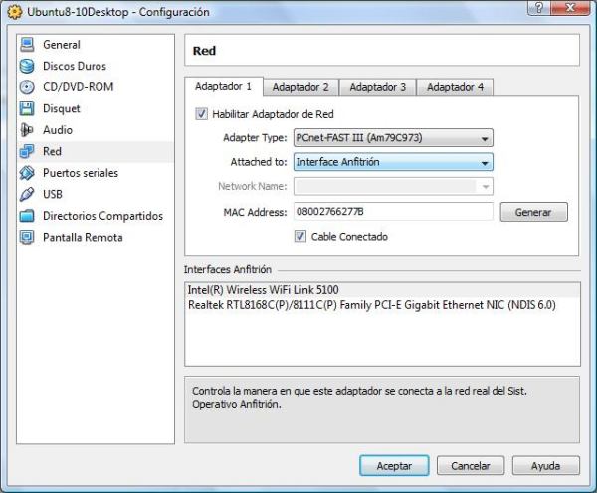Image resolution: width=597 pixels, height=493 pixels.
Task: Click inside the MAC Address field
Action: click(x=393, y=212)
